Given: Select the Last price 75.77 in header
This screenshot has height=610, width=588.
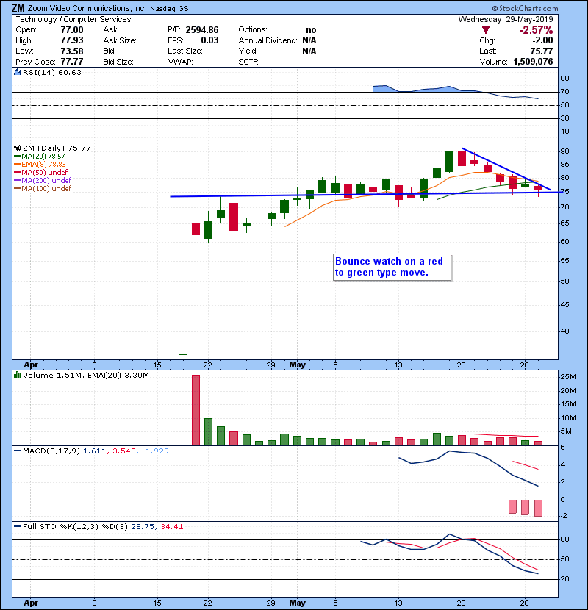Looking at the screenshot, I should pos(541,51).
